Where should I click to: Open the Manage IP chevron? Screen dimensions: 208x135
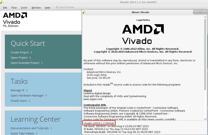point(27,90)
